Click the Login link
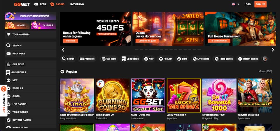 click(x=248, y=4)
